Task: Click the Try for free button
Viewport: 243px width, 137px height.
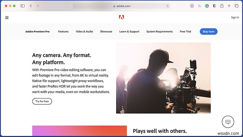Action: 42,101
